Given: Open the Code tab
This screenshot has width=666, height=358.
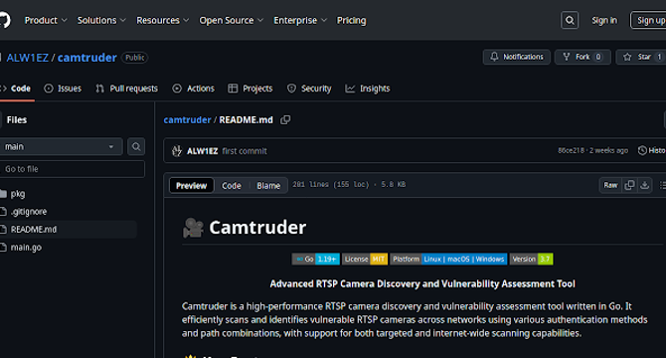Looking at the screenshot, I should point(17,89).
